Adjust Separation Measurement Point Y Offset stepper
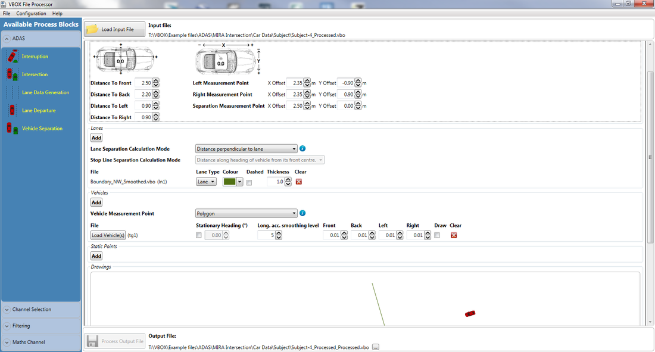 pos(358,106)
